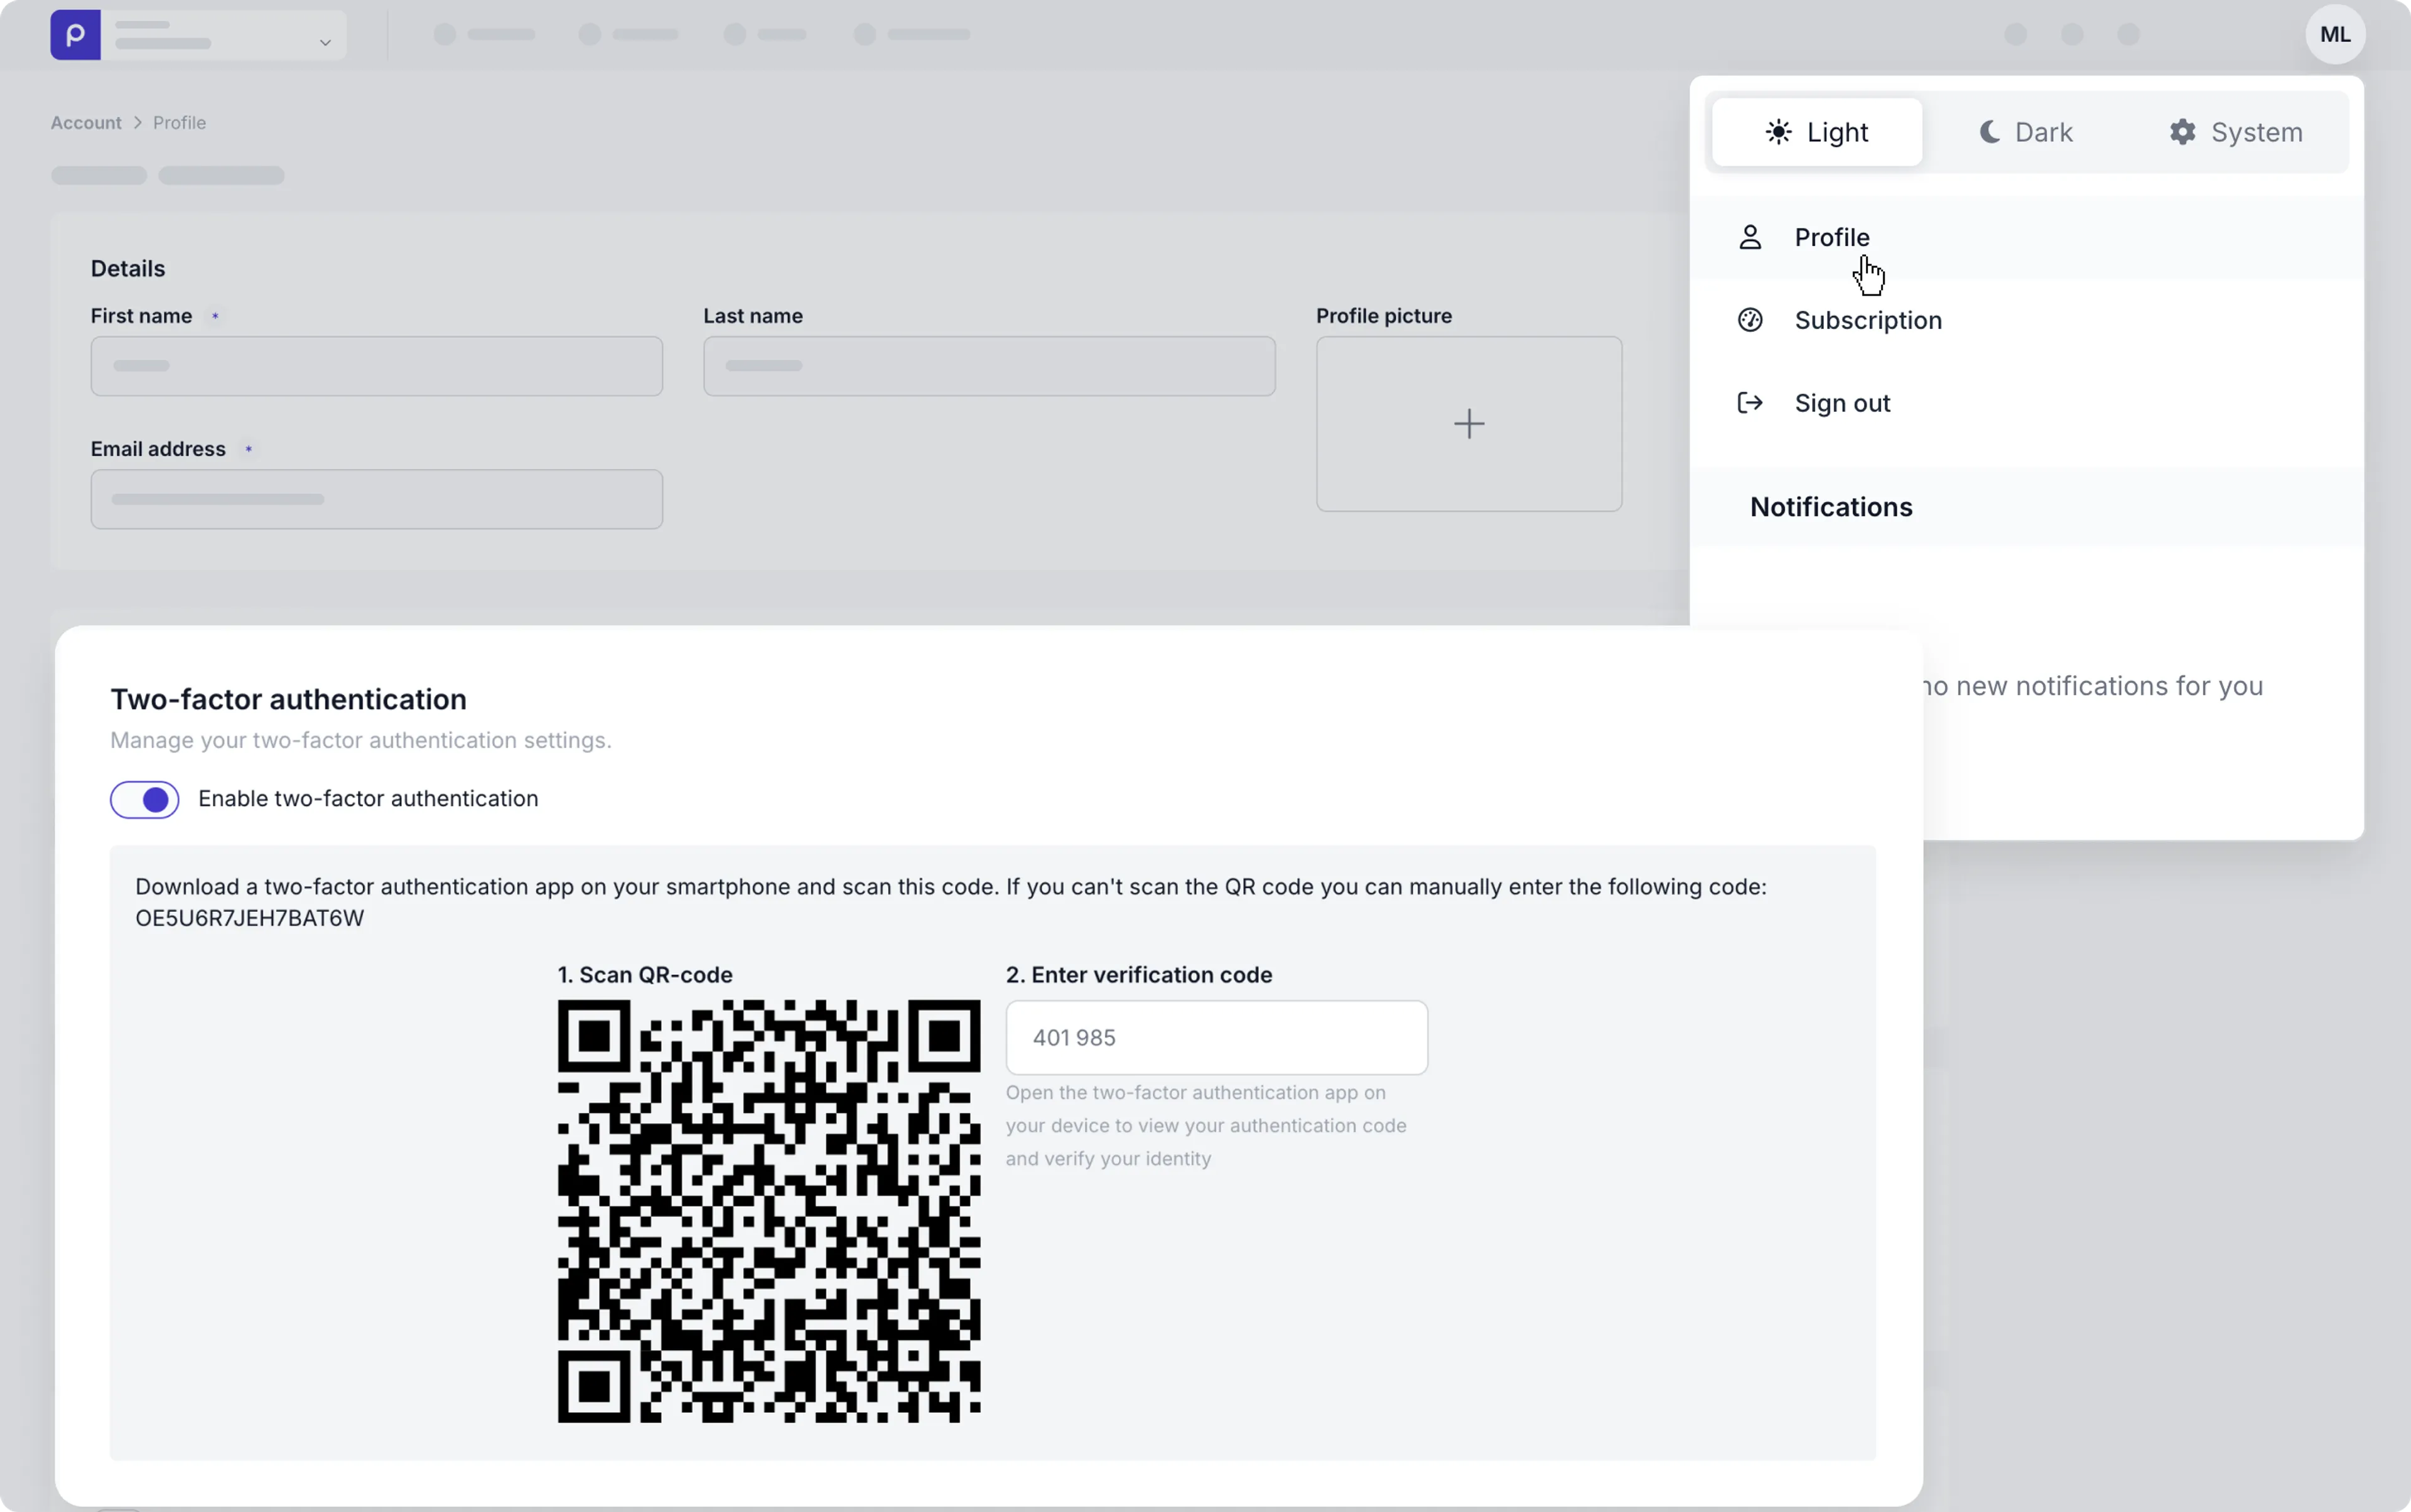
Task: Click the Account breadcrumb link
Action: (85, 122)
